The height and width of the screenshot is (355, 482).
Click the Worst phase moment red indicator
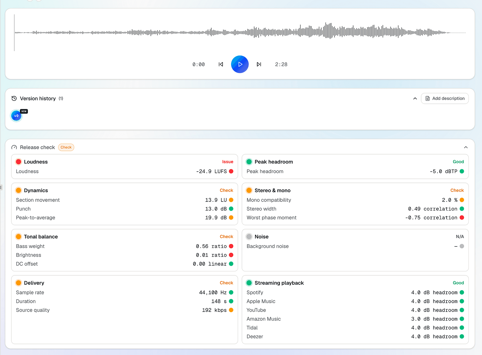coord(462,217)
